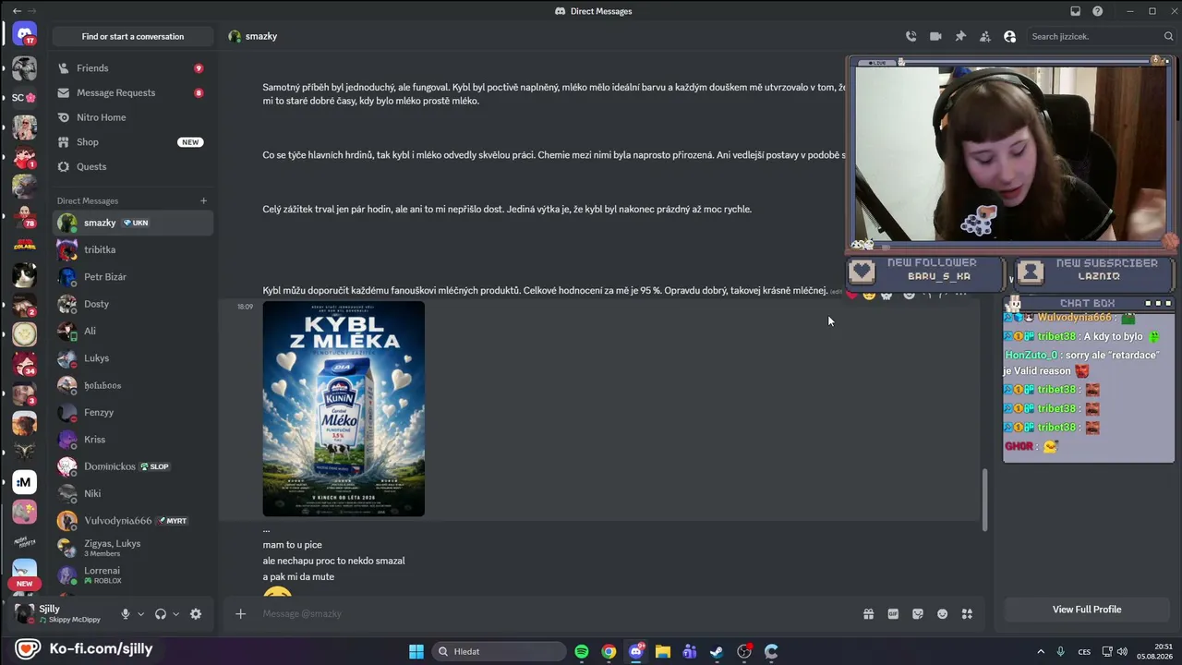This screenshot has width=1182, height=665.
Task: Open the Dosty conversation
Action: point(132,304)
